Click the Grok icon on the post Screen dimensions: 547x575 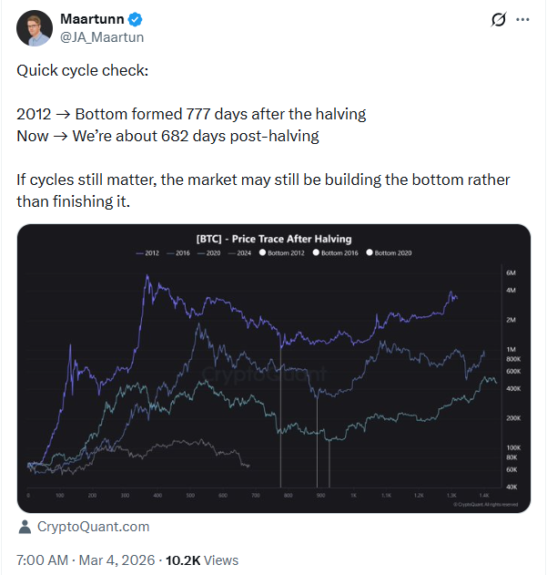[x=498, y=19]
